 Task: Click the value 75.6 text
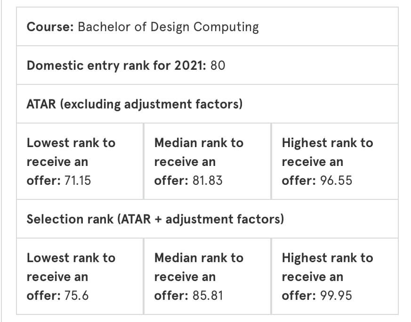[76, 296]
